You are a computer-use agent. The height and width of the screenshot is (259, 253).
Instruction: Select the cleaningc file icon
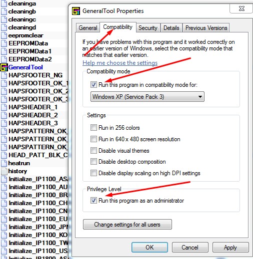[x=4, y=19]
